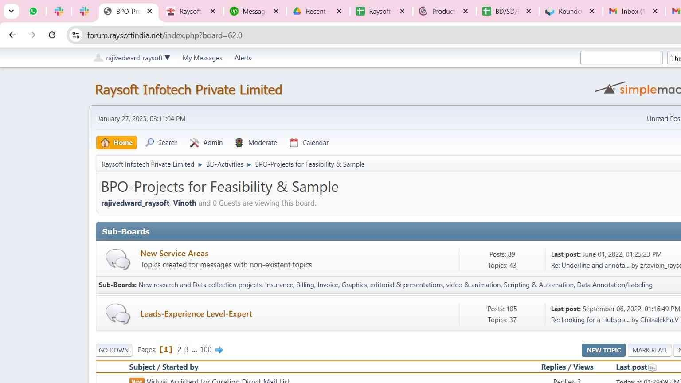The image size is (681, 383).
Task: Open Alerts menu
Action: point(243,58)
